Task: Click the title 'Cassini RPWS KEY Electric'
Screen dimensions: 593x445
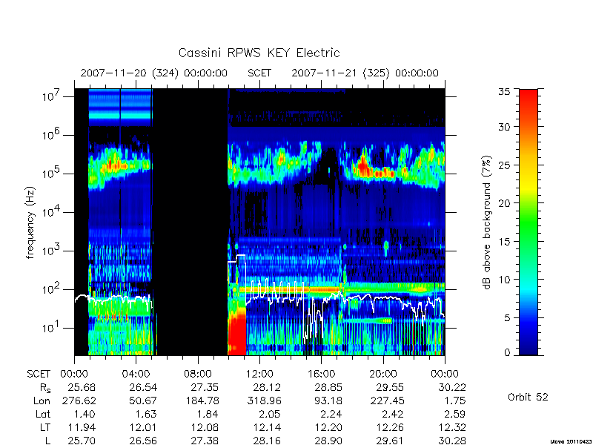Action: tap(259, 53)
